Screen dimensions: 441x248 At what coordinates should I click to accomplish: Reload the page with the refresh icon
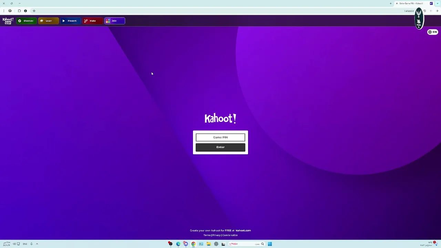(x=424, y=11)
